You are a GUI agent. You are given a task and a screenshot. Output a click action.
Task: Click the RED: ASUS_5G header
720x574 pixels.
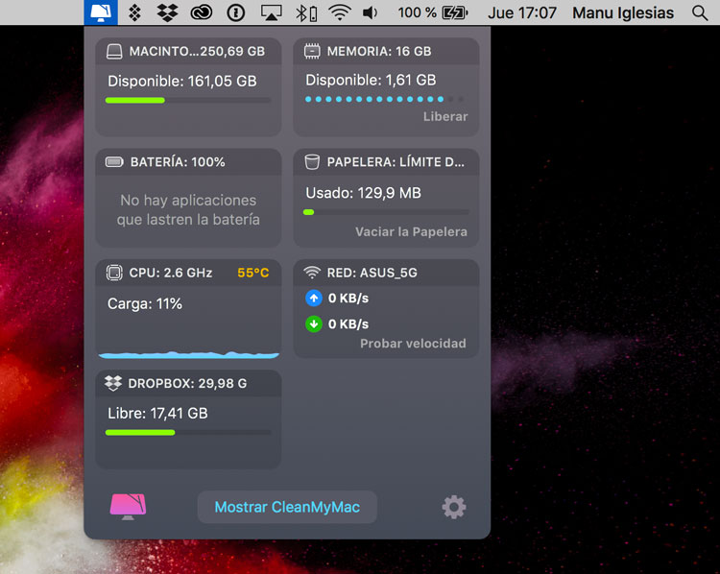372,273
